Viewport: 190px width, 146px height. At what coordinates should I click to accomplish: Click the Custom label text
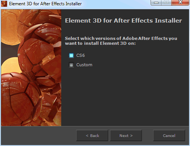[84, 65]
